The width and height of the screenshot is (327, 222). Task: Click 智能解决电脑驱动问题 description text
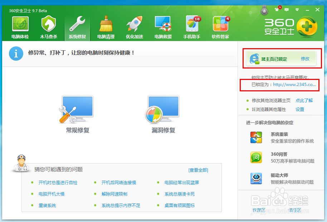tap(292, 182)
